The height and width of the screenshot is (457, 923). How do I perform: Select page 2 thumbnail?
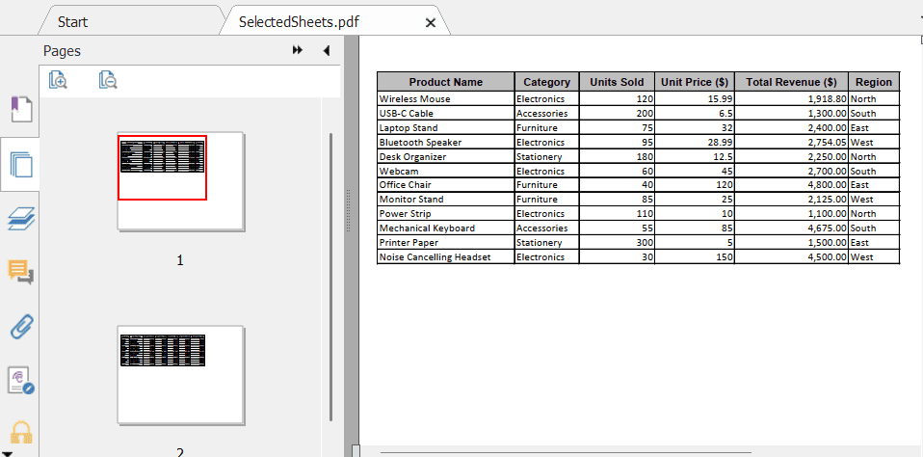[181, 374]
